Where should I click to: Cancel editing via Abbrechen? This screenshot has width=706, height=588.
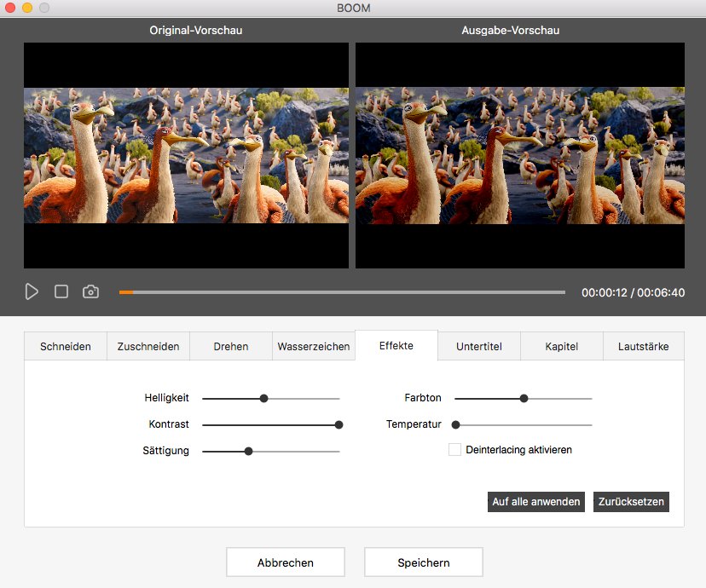point(285,562)
